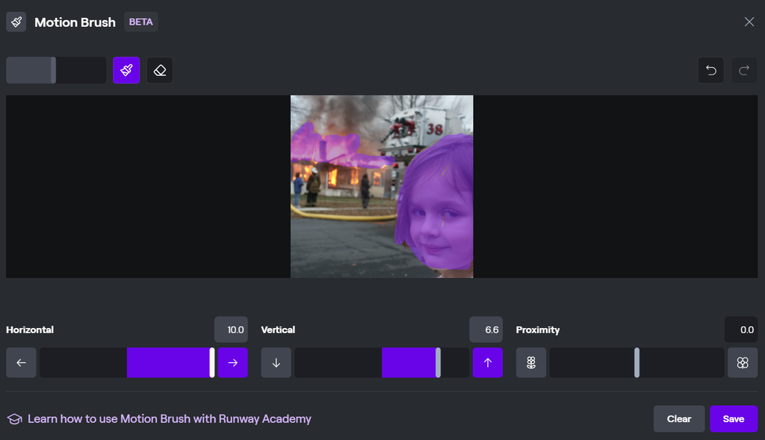
Task: Click the graduation cap Academy icon
Action: click(15, 419)
